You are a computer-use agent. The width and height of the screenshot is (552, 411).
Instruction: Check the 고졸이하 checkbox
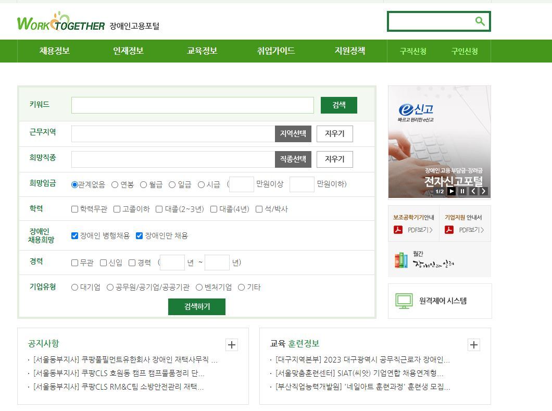pos(117,209)
